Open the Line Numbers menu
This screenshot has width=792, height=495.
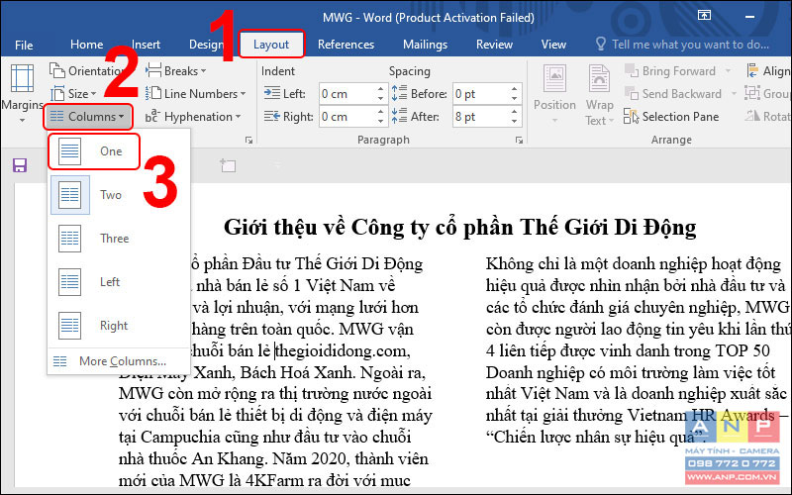coord(195,94)
